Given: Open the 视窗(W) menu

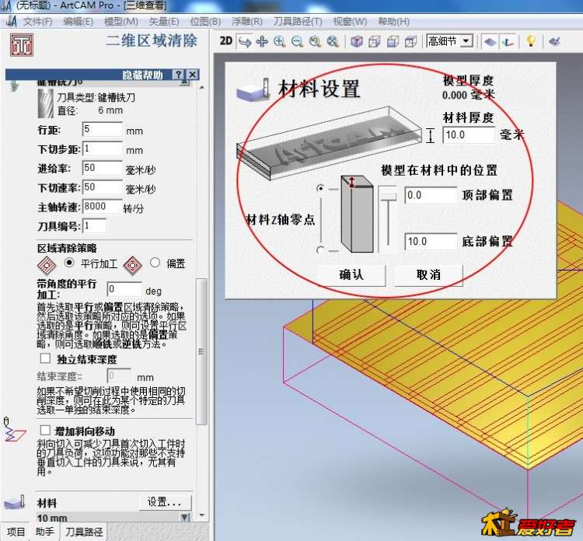Looking at the screenshot, I should [350, 22].
